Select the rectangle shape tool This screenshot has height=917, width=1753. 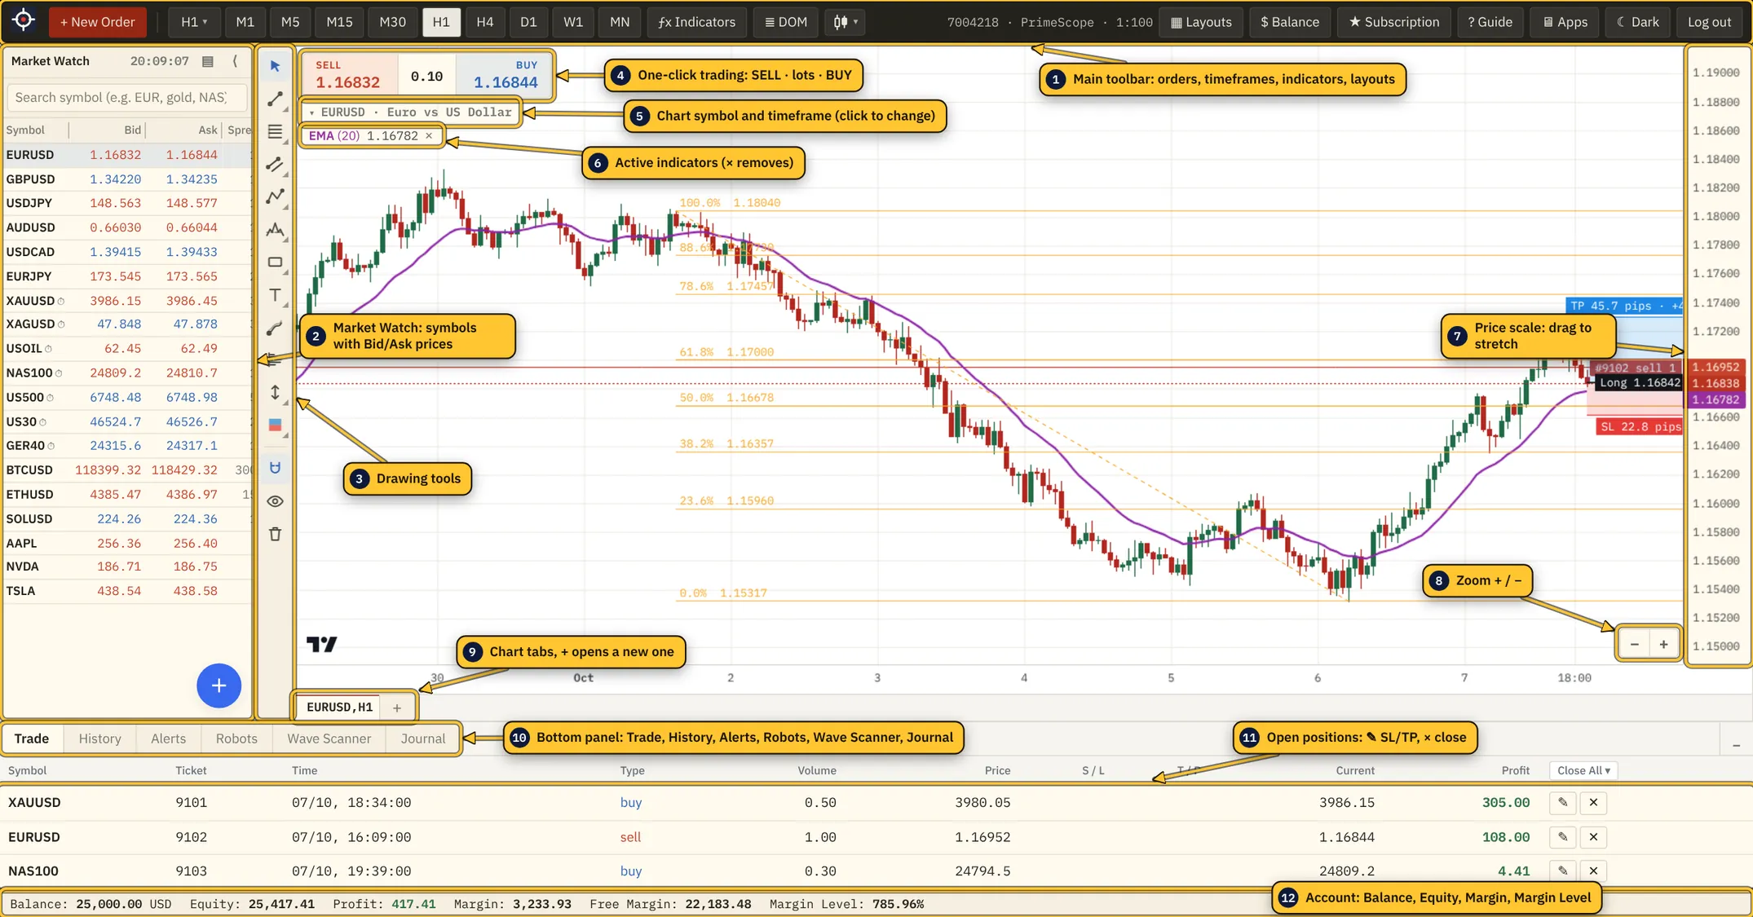tap(275, 262)
